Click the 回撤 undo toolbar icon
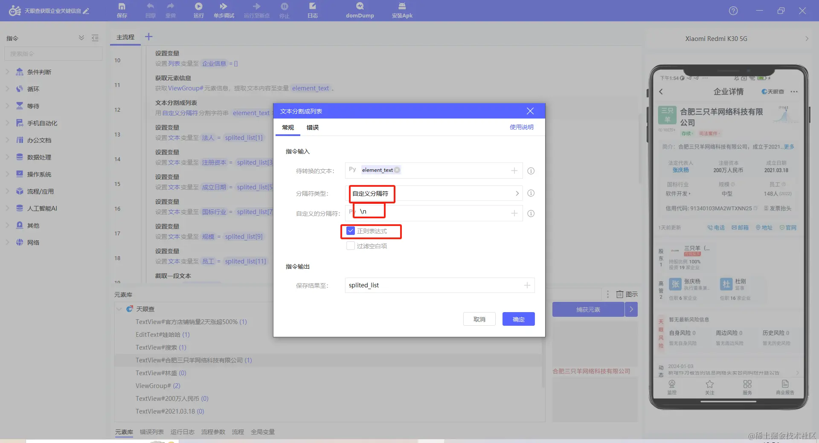 (x=150, y=10)
